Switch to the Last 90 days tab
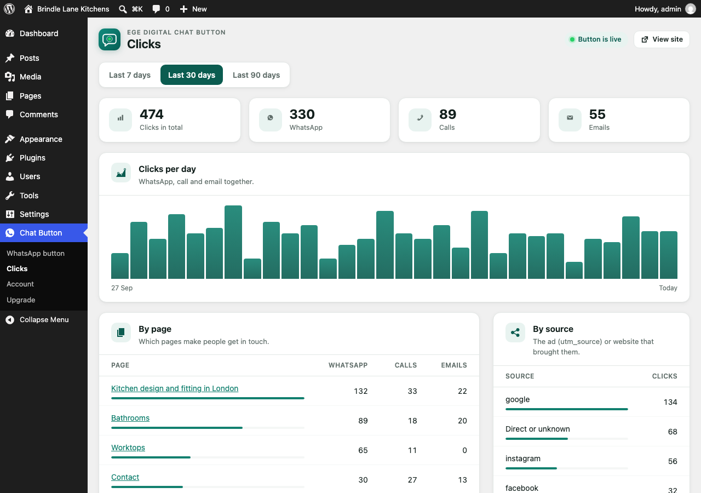The image size is (701, 493). 256,75
